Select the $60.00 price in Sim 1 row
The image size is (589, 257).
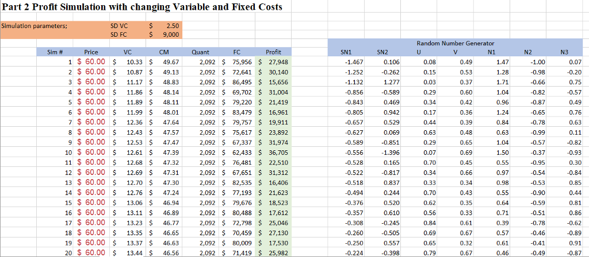(x=91, y=61)
